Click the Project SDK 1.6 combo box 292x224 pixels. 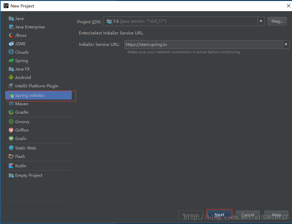184,21
